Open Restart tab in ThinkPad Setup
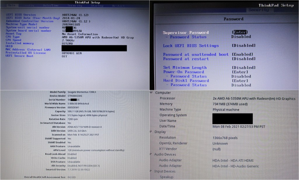The image size is (299, 180). coord(118,6)
